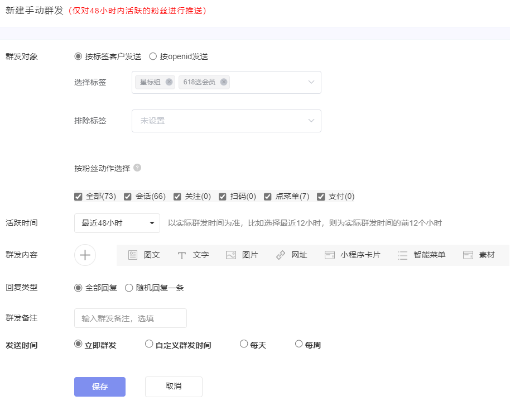Viewport: 510px width, 405px height.
Task: Select 每周 as the send time
Action: (299, 344)
